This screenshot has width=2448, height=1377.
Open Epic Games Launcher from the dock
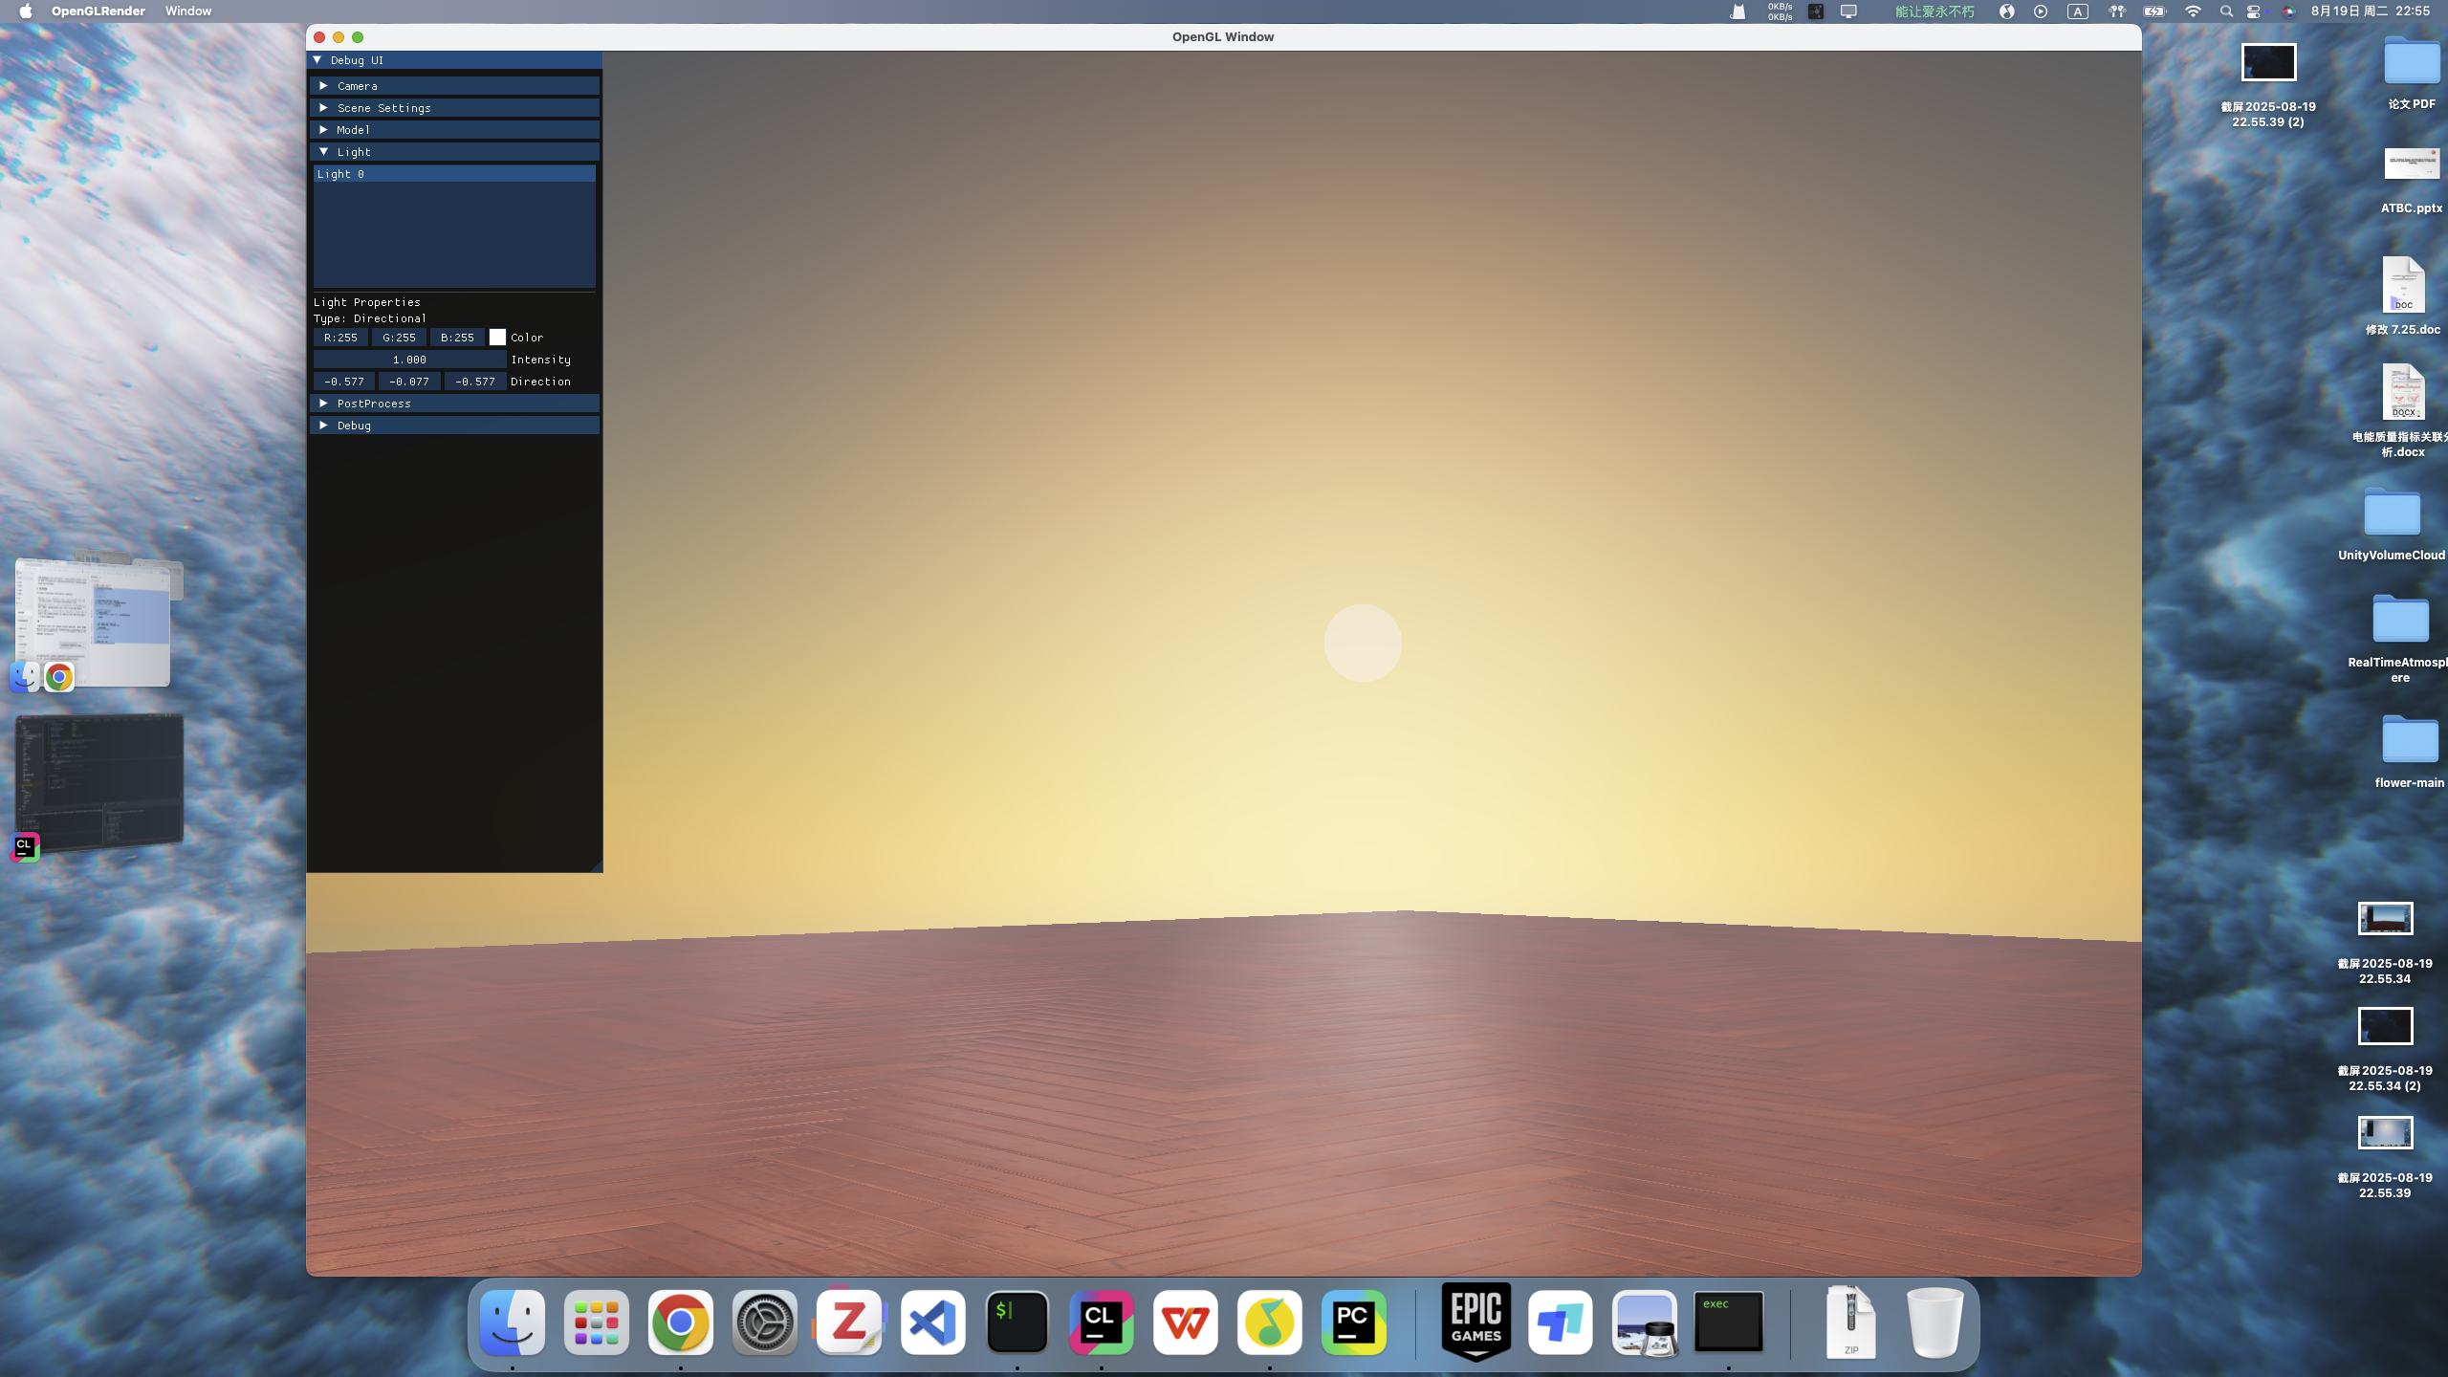click(x=1475, y=1322)
